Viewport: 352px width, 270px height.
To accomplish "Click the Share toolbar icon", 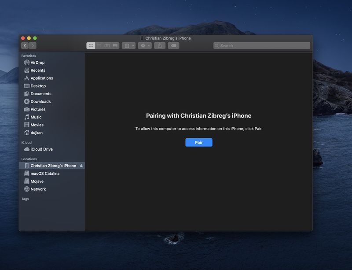I will click(160, 46).
